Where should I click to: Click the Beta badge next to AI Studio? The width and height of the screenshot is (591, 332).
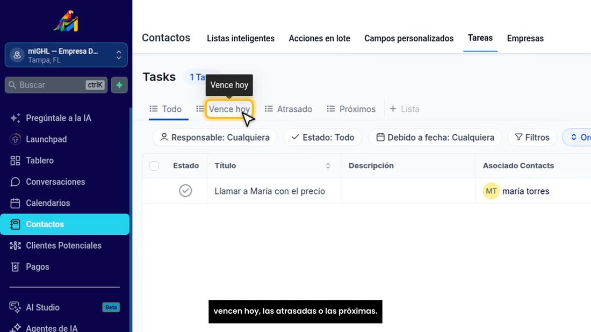[x=111, y=307]
